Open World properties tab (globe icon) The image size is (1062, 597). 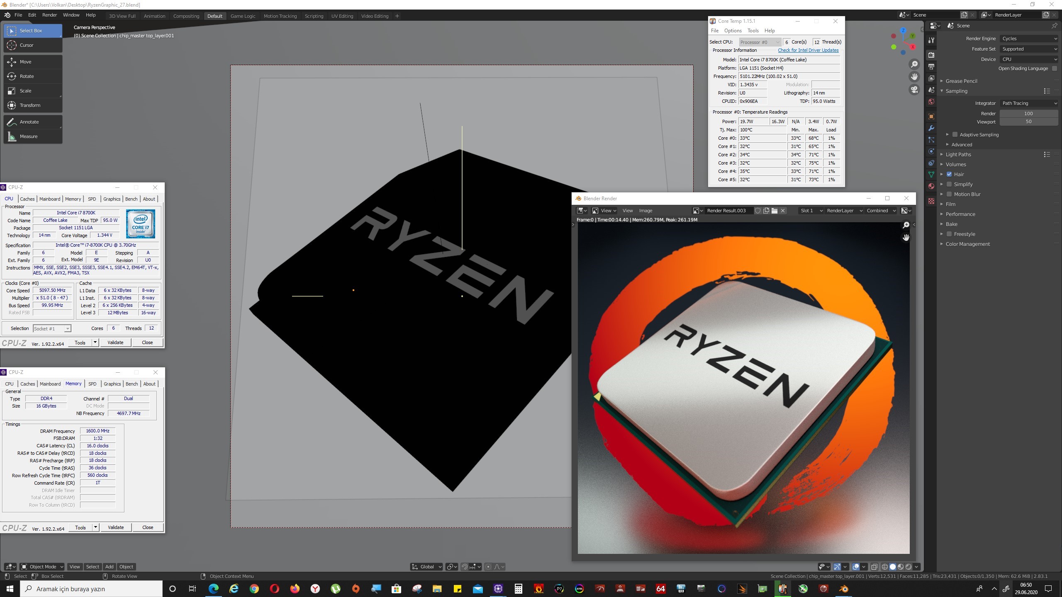click(931, 102)
